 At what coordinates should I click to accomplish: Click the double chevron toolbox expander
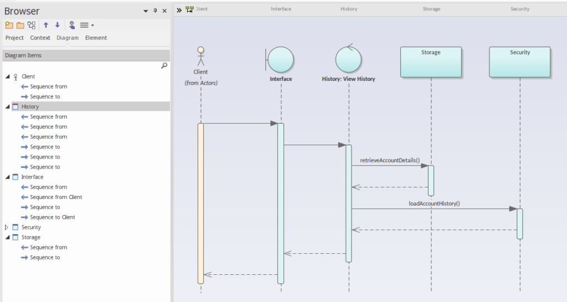pos(179,10)
